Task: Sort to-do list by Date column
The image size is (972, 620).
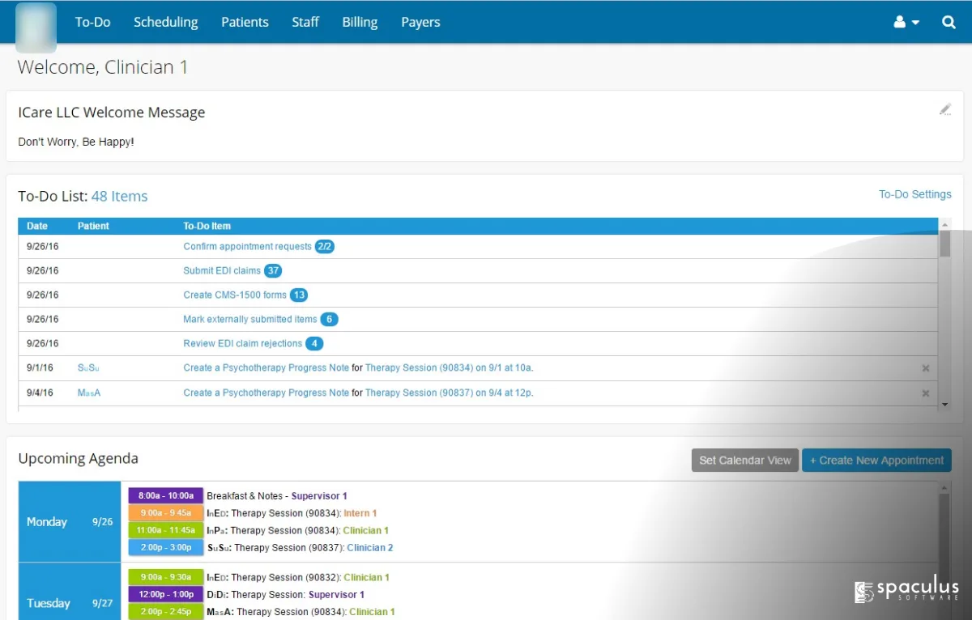Action: coord(37,226)
